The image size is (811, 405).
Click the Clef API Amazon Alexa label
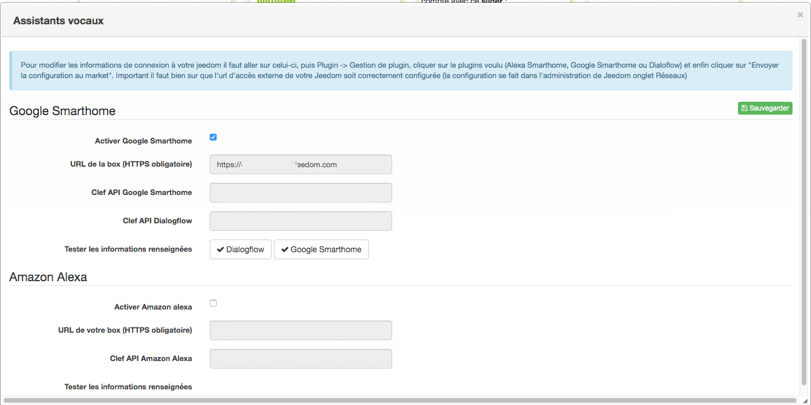coord(151,358)
